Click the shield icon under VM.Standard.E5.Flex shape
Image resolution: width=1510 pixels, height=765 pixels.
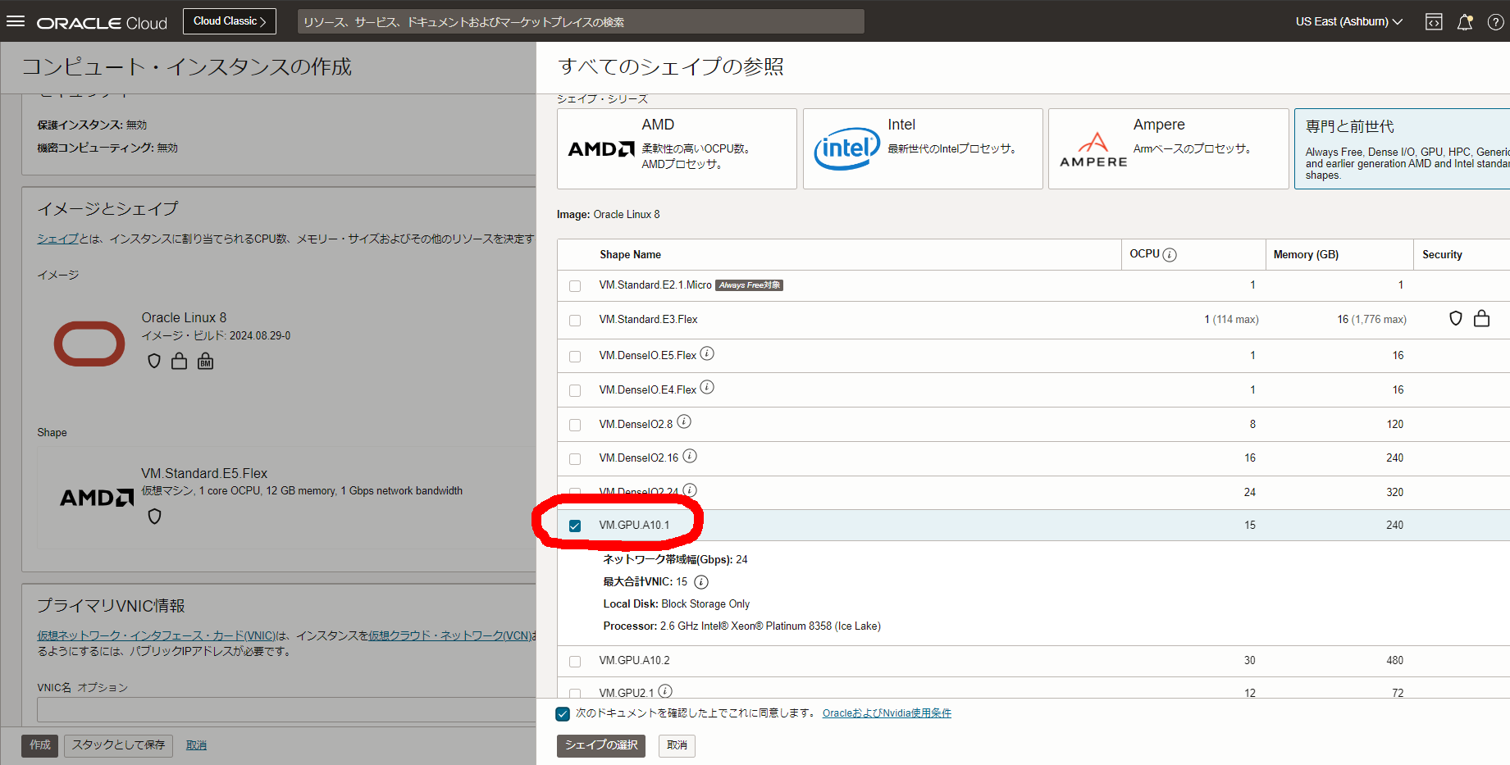point(154,516)
